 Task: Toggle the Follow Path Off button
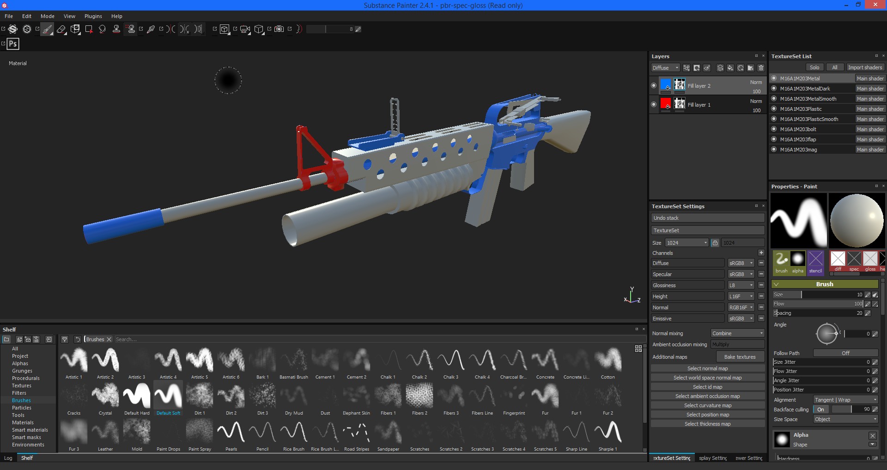pos(845,353)
